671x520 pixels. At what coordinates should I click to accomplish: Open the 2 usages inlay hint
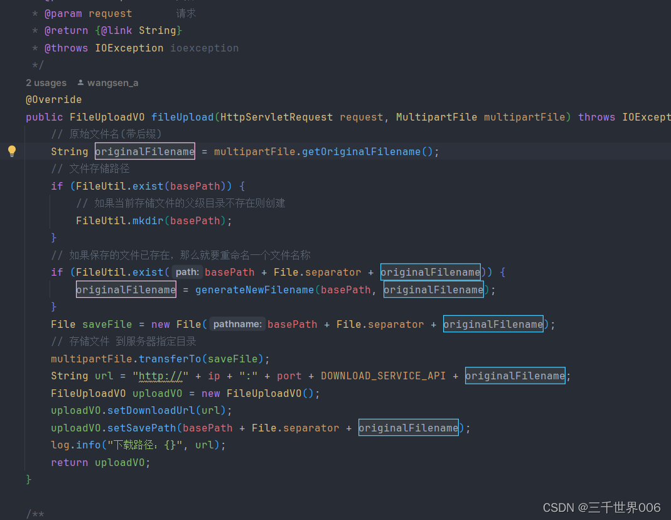click(46, 82)
